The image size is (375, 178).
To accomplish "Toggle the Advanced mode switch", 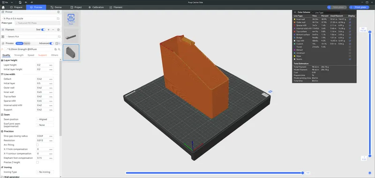I will (52, 43).
